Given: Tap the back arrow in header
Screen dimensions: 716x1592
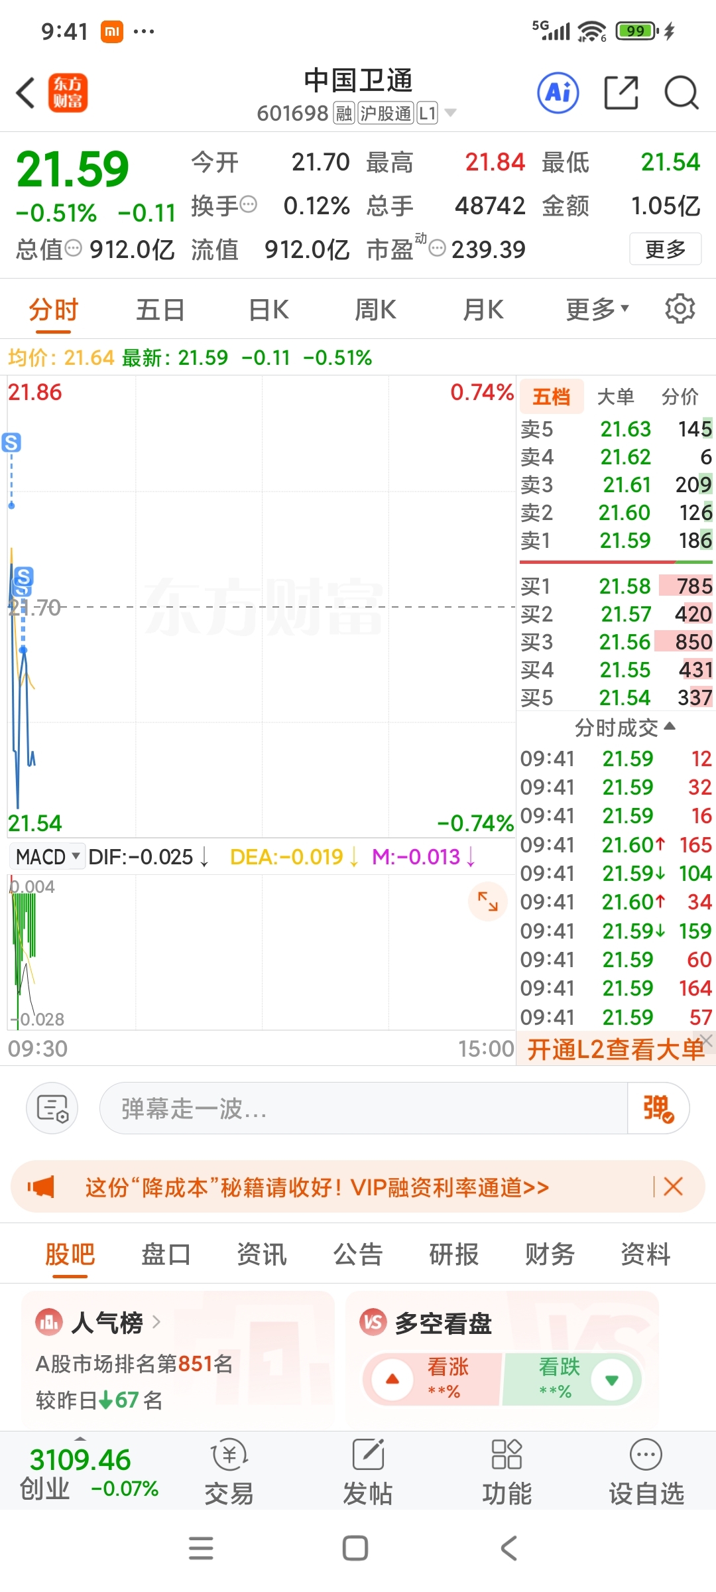Looking at the screenshot, I should (x=26, y=93).
